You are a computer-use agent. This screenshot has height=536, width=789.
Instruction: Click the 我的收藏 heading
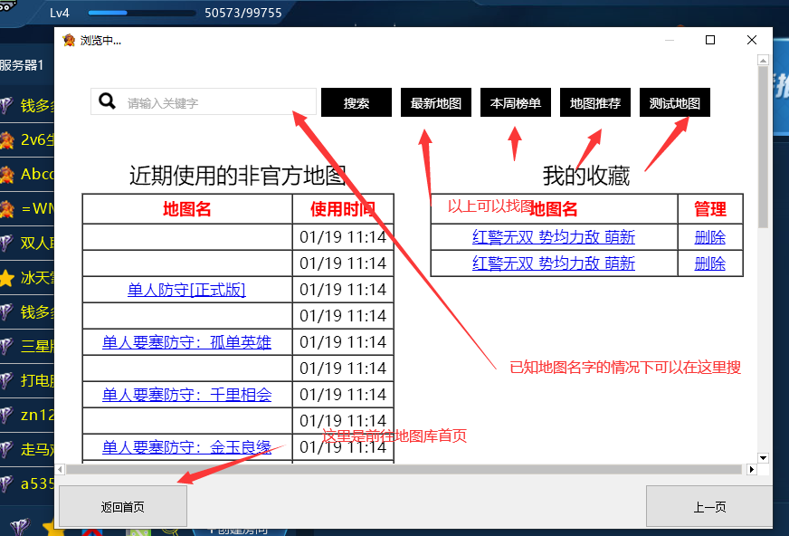coord(586,176)
